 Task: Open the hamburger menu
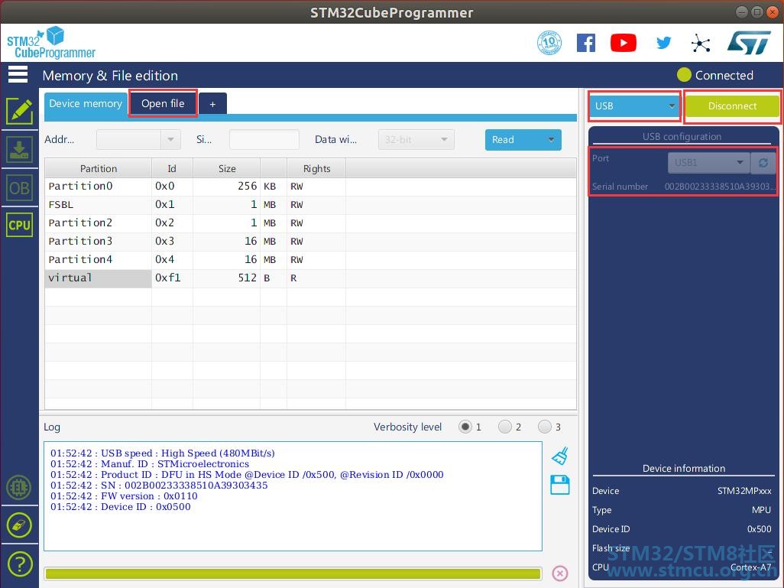click(x=18, y=75)
